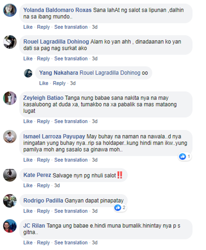The image size is (206, 250).
Task: View like reaction on Ismael's comment
Action: tap(185, 157)
